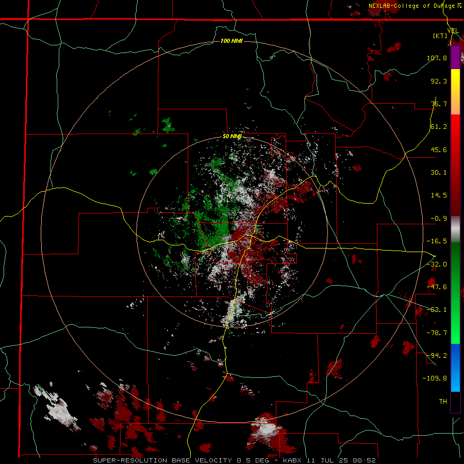The image size is (464, 464).
Task: Click the 14.5 velocity scale value
Action: coord(439,195)
